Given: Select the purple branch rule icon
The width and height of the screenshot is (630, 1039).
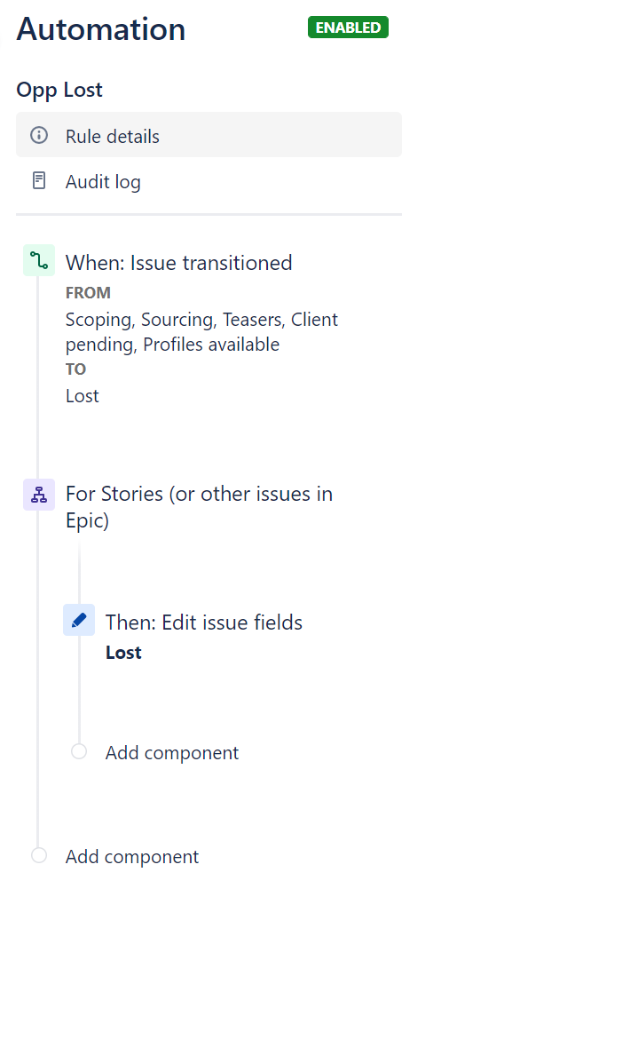Looking at the screenshot, I should coord(39,495).
